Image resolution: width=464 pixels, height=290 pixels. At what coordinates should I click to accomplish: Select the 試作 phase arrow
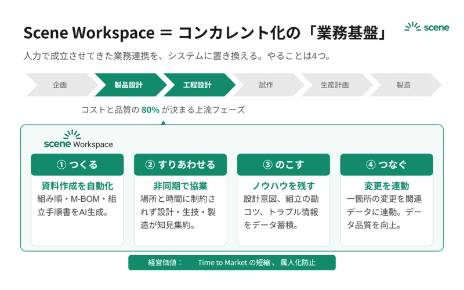[268, 85]
